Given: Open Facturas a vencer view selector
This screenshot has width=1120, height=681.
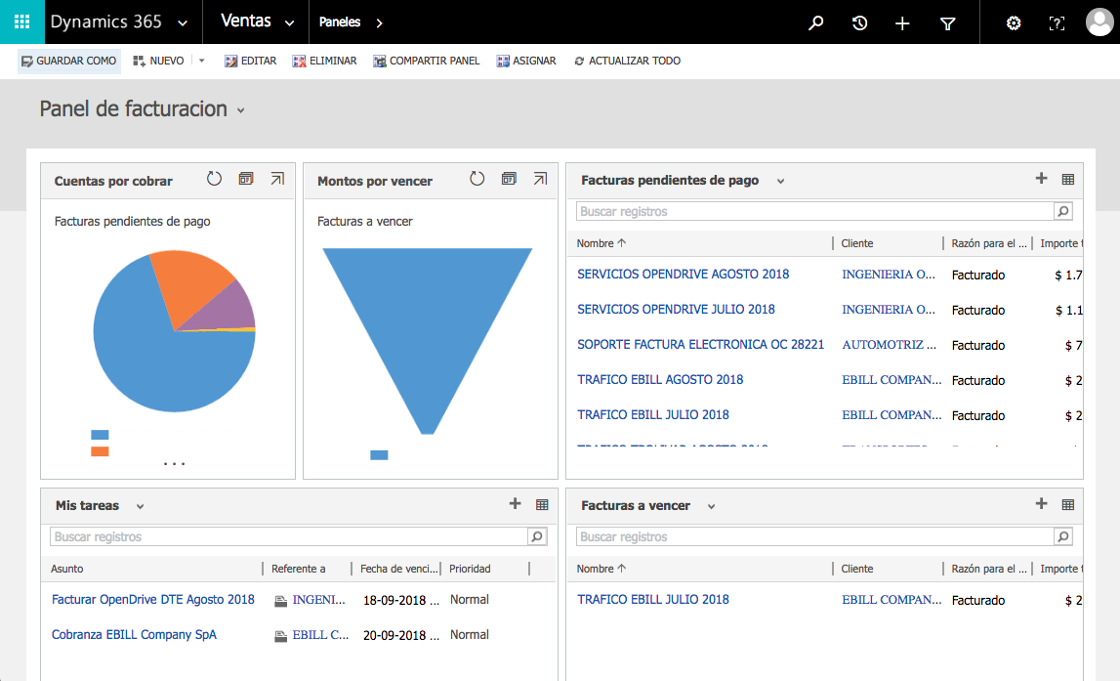Looking at the screenshot, I should tap(712, 507).
